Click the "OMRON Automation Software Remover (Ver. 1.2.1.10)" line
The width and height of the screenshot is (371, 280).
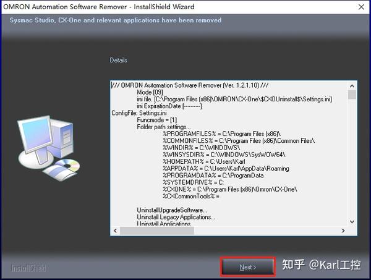pos(190,85)
